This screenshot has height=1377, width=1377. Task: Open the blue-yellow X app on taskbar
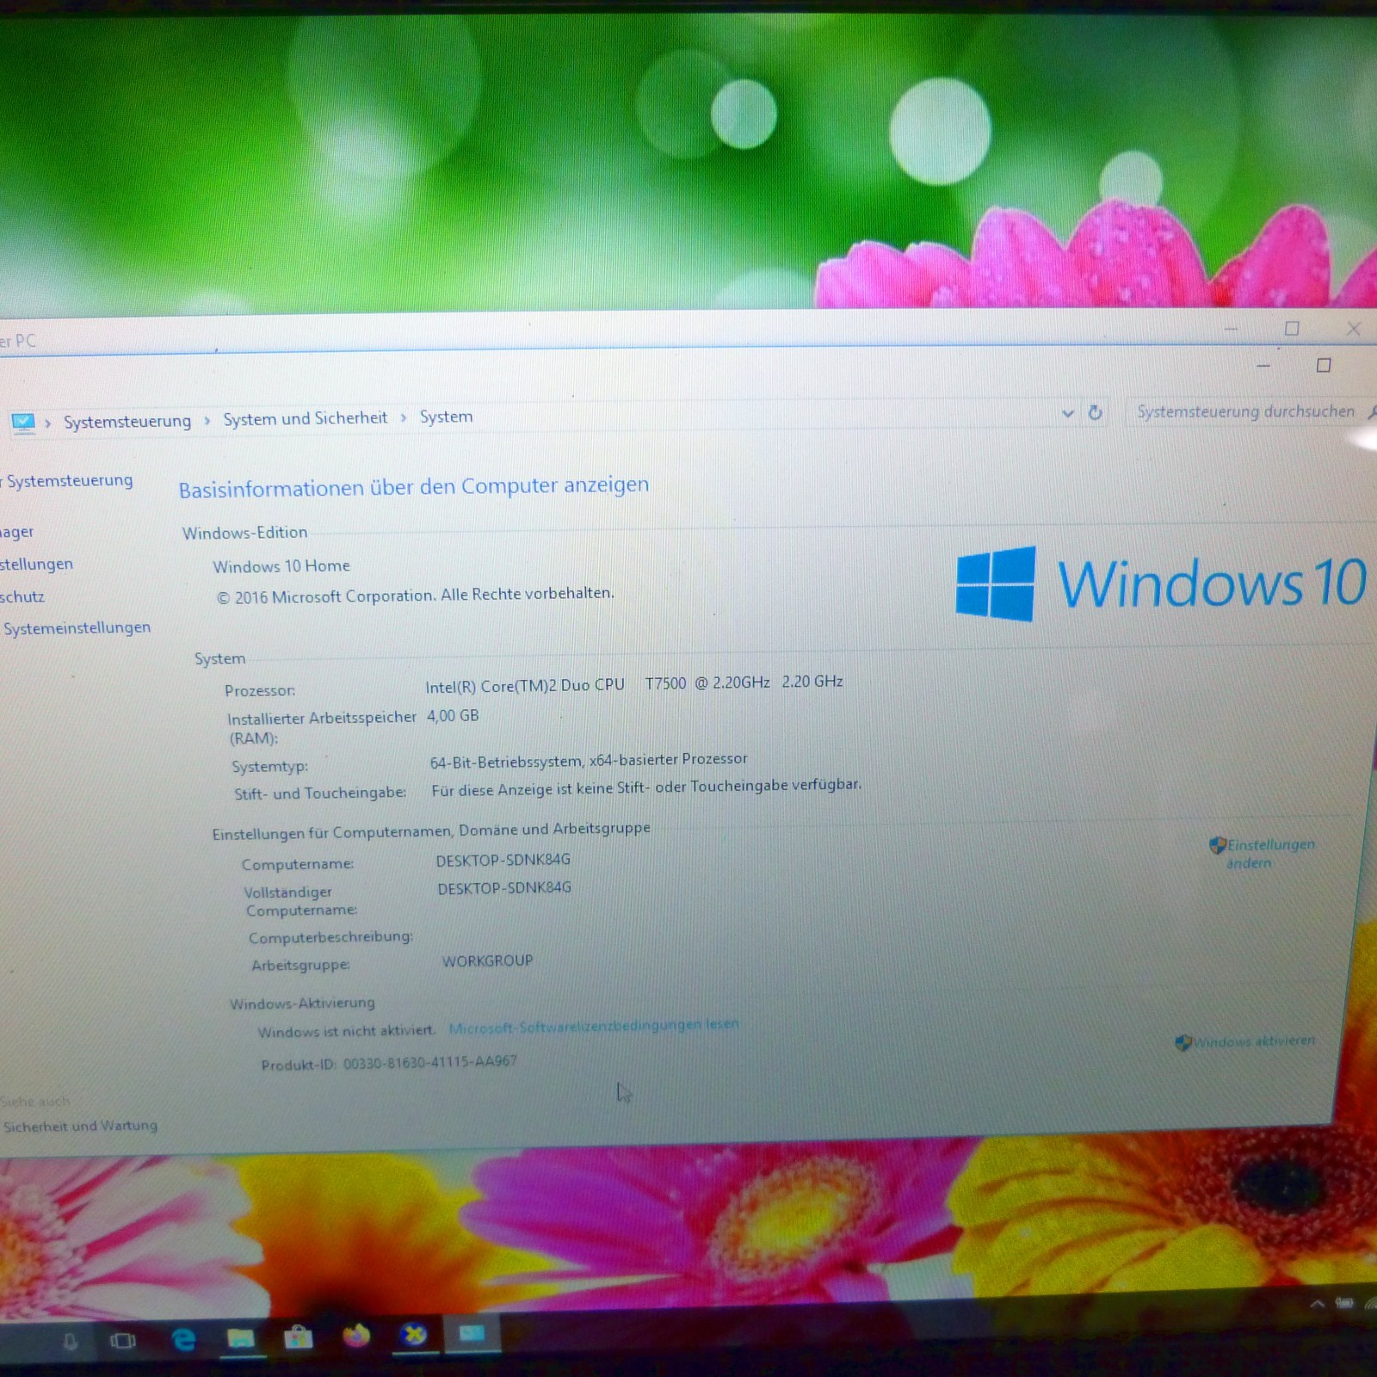tap(414, 1335)
